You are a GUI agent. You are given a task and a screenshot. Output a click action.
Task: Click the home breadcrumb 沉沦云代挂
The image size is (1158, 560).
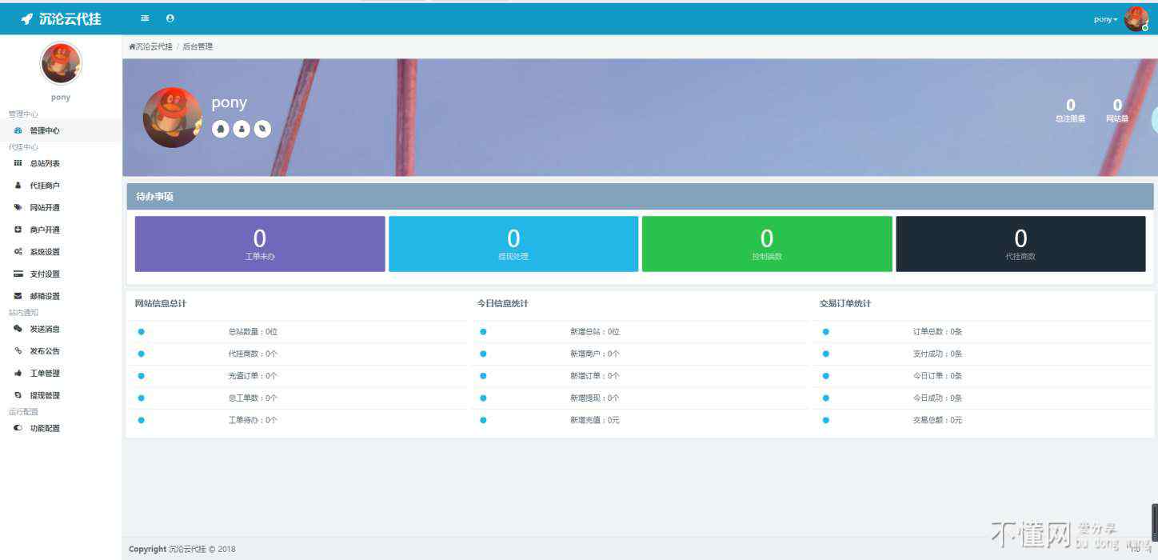tap(150, 46)
